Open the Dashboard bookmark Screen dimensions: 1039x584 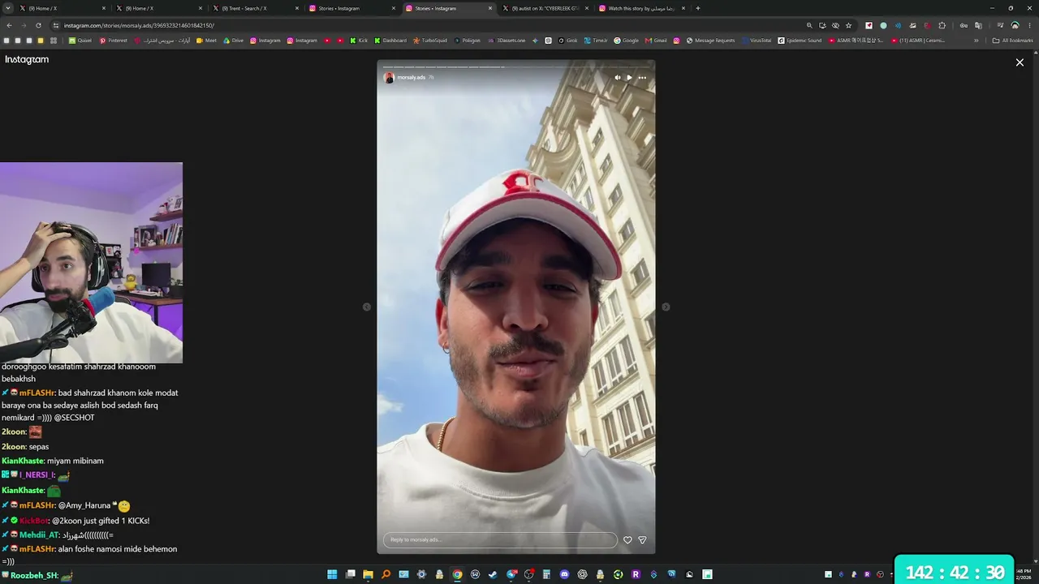pyautogui.click(x=390, y=41)
